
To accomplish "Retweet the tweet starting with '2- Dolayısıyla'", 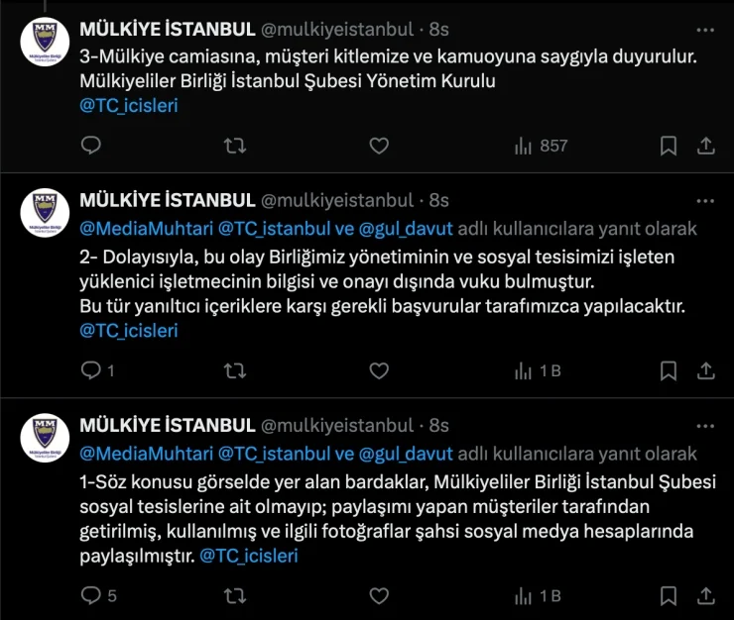I will (x=234, y=370).
